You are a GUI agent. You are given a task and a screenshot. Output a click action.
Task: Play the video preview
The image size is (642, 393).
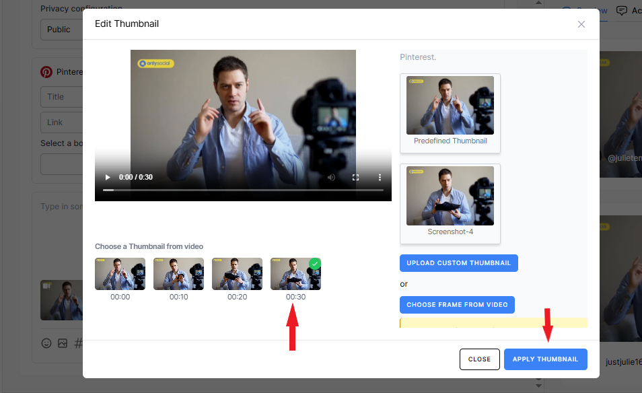[106, 178]
